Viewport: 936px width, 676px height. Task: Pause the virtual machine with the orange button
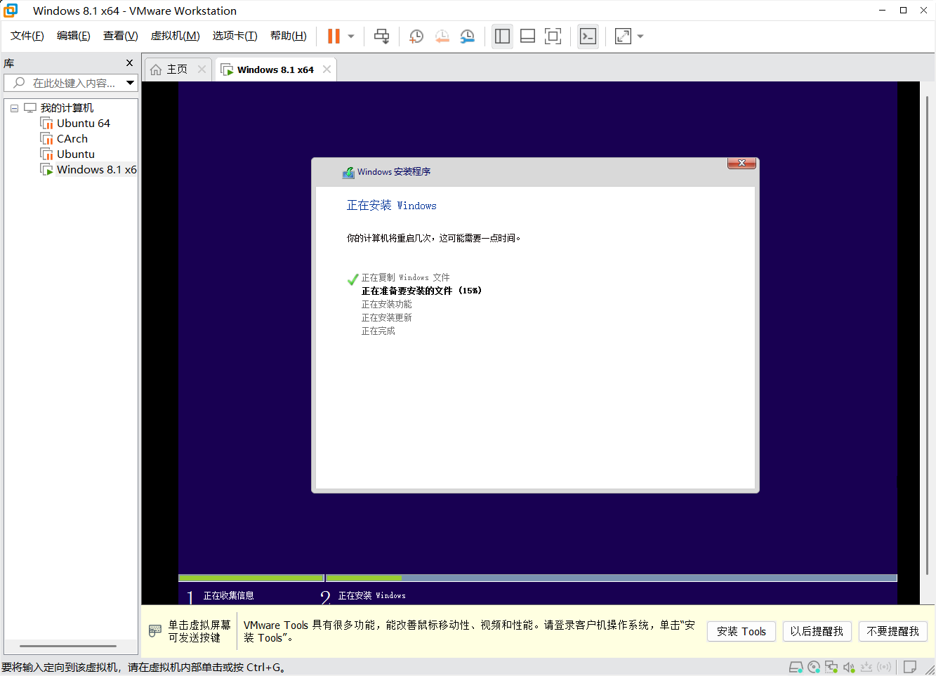click(x=334, y=37)
